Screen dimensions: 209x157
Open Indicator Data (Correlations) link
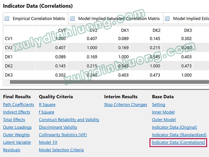[x=178, y=142]
